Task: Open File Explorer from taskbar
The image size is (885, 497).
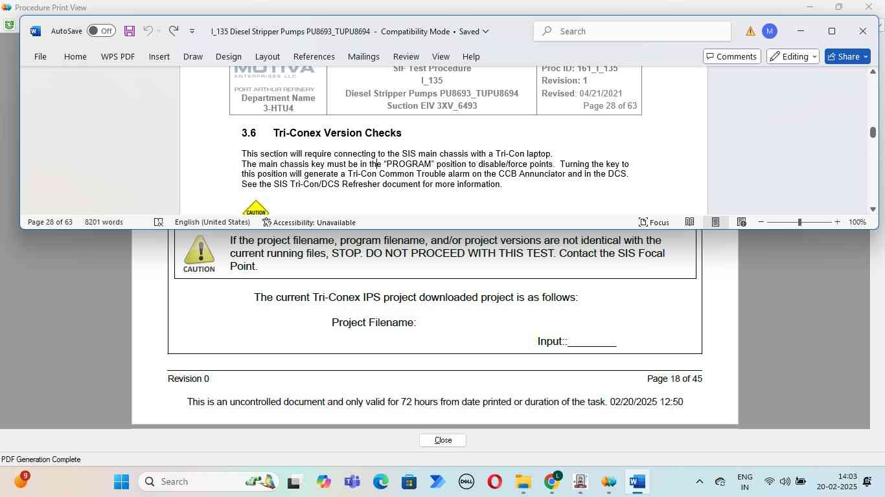Action: tap(523, 481)
